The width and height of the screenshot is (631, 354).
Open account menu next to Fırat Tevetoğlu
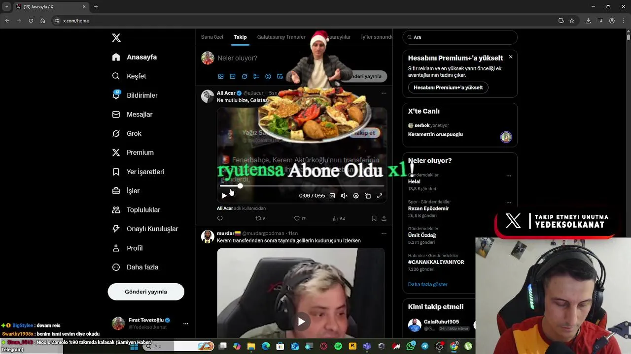185,324
